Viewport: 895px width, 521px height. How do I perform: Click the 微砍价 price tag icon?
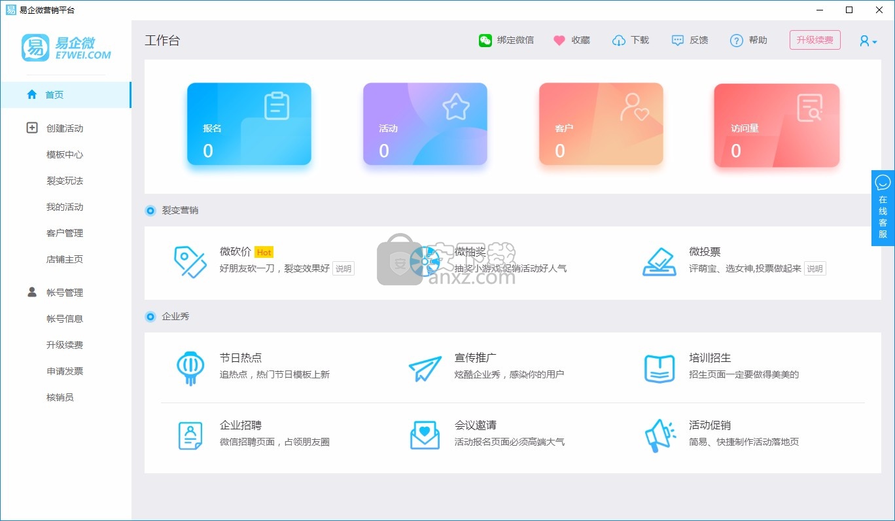tap(190, 262)
